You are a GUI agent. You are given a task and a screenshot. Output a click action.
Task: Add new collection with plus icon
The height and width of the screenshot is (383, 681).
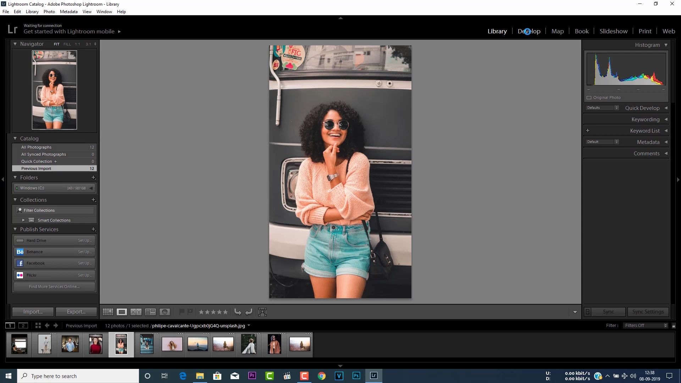pyautogui.click(x=93, y=200)
